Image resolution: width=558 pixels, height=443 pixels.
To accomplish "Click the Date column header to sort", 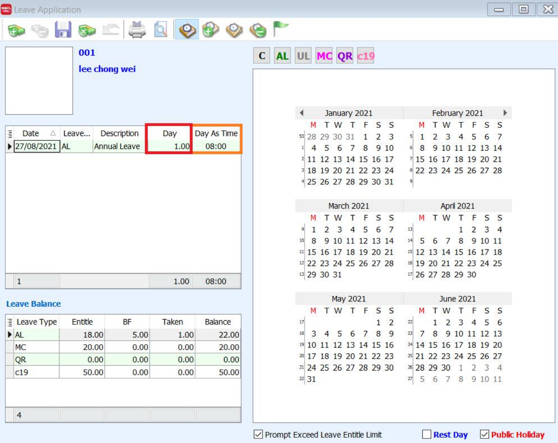I will (x=31, y=133).
